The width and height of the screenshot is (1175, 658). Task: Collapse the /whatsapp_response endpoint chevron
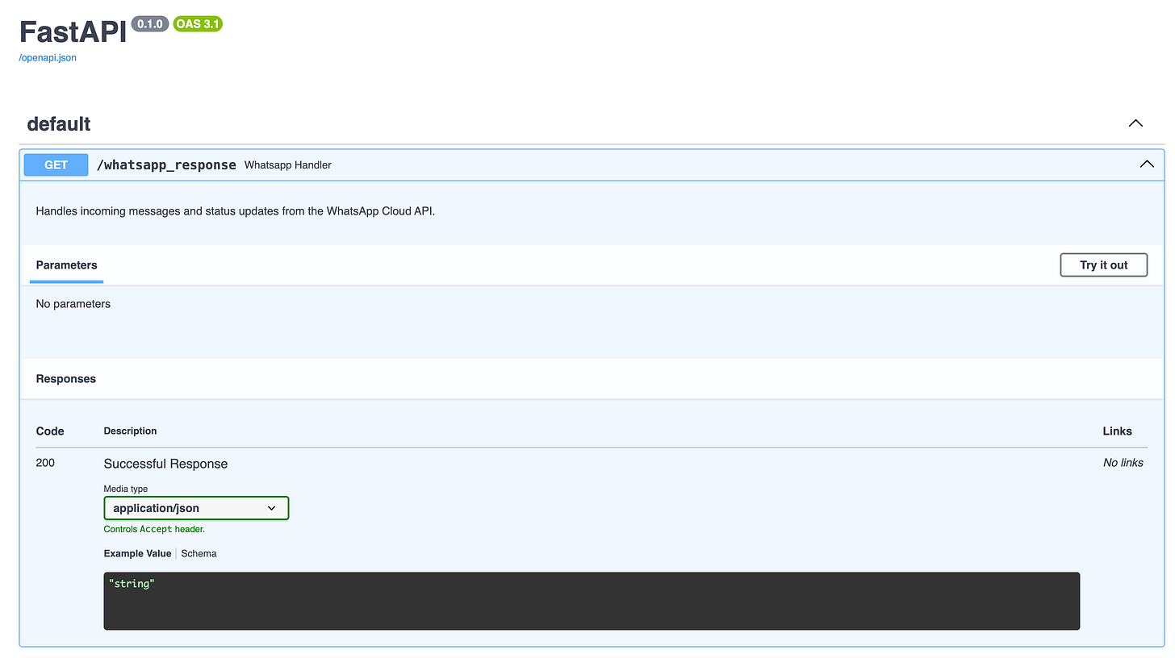click(1146, 164)
